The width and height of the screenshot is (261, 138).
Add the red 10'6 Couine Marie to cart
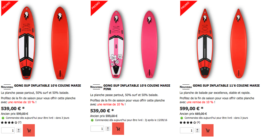coord(29,130)
